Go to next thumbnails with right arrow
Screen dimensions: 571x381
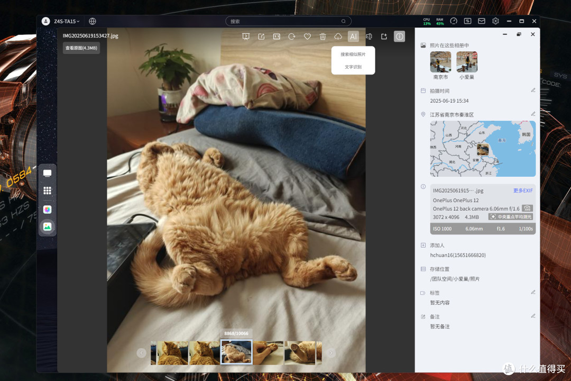(x=330, y=353)
